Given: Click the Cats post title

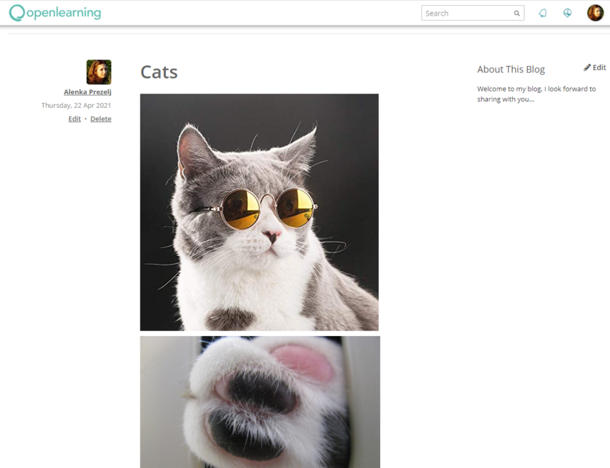Looking at the screenshot, I should pyautogui.click(x=159, y=72).
